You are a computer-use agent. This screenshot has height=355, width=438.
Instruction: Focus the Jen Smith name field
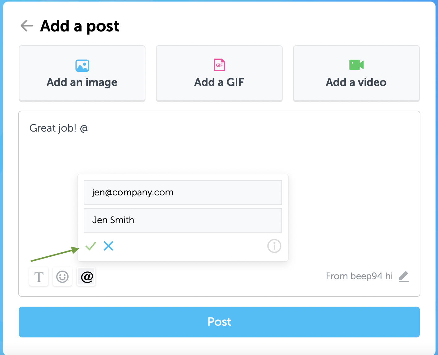[x=183, y=220]
